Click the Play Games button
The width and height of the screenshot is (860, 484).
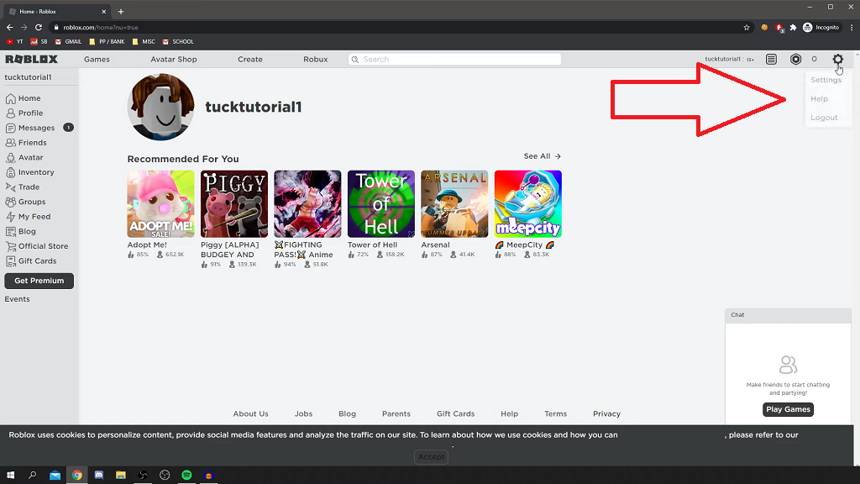pyautogui.click(x=788, y=409)
